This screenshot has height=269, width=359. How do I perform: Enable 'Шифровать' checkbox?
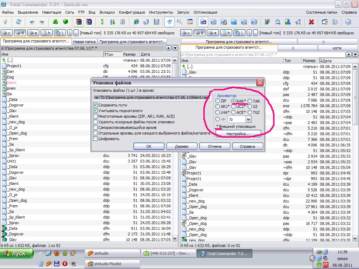(95, 139)
